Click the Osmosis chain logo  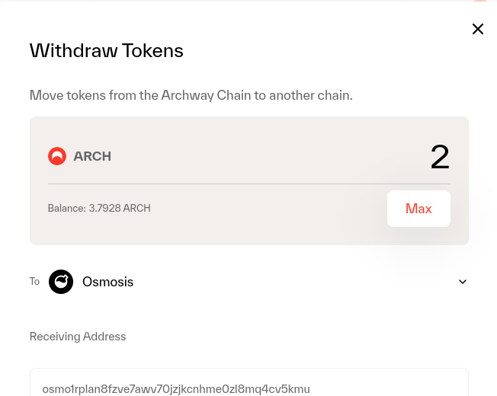click(x=61, y=282)
